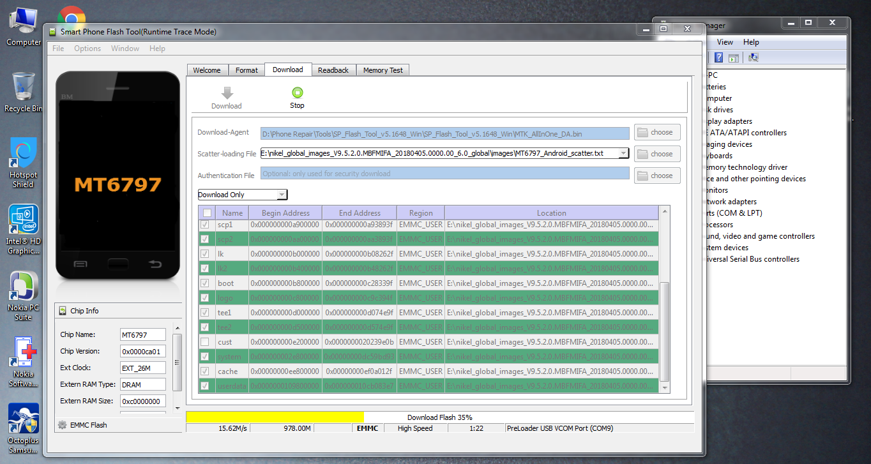
Task: Toggle the logo partition checkbox
Action: (x=205, y=297)
